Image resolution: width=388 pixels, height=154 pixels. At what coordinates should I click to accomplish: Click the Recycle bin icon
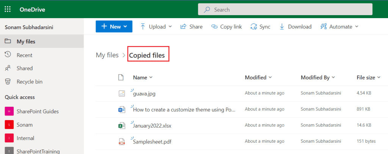coord(8,81)
